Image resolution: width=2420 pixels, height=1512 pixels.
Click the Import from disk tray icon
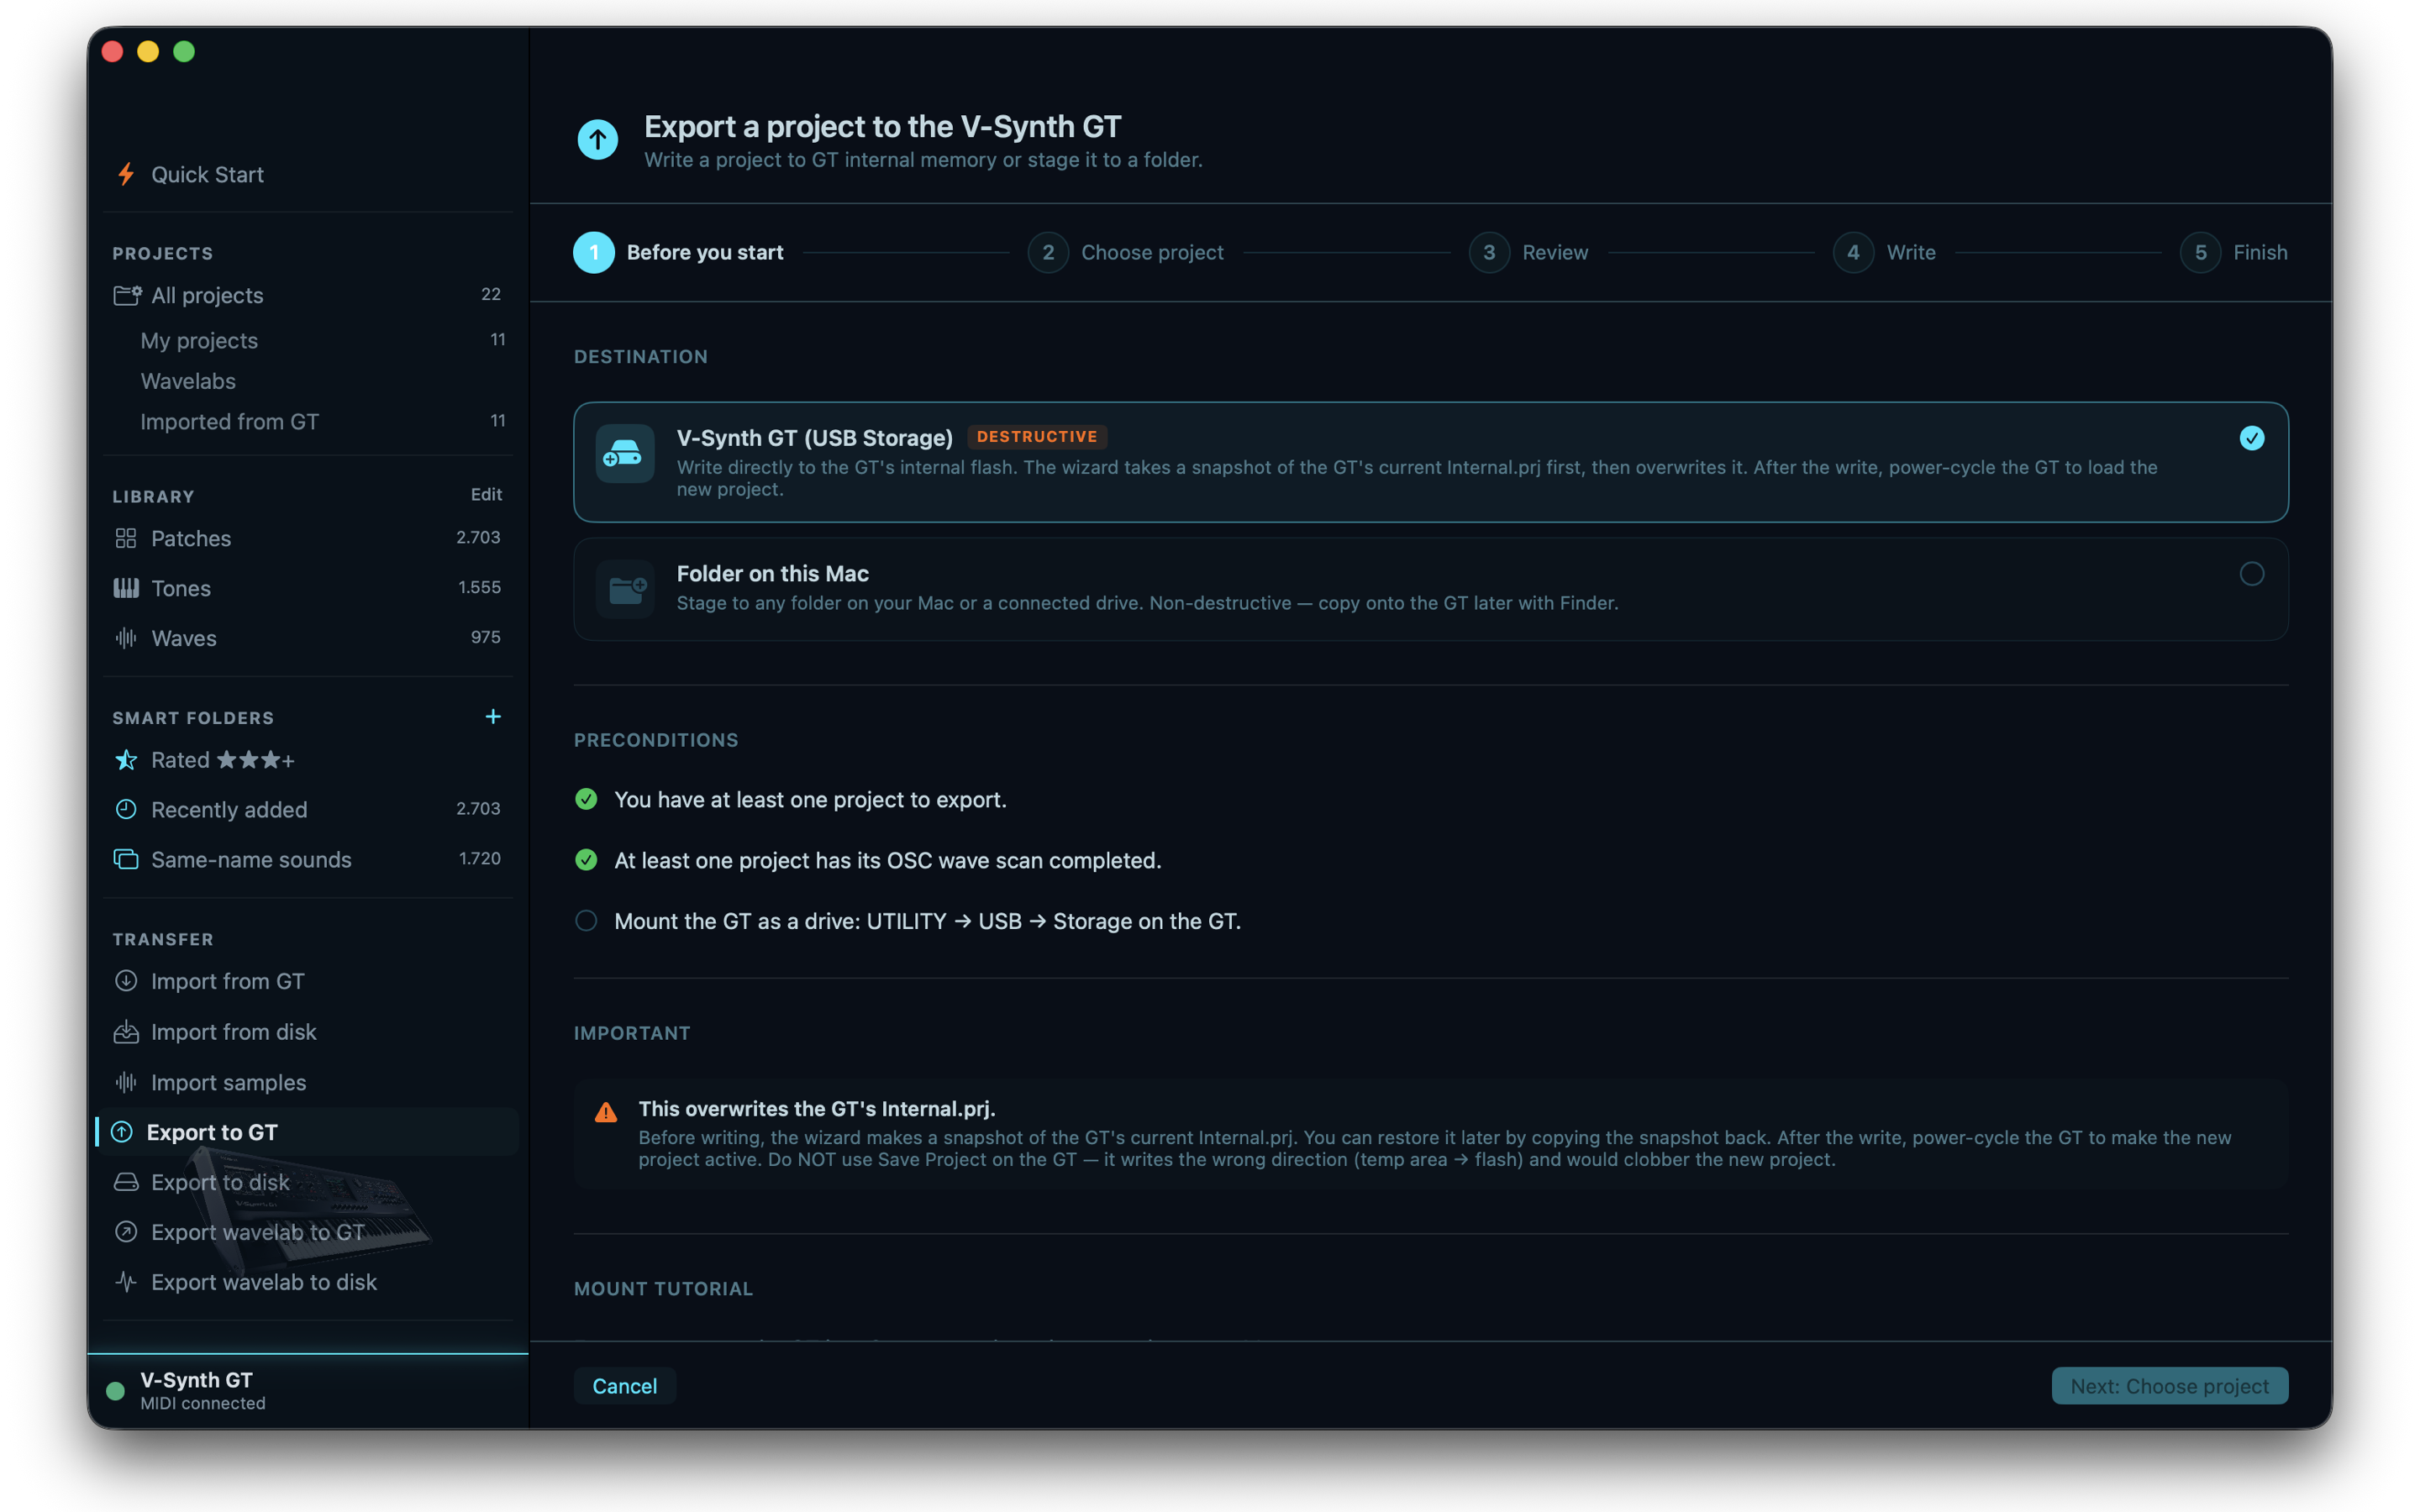pos(126,1032)
